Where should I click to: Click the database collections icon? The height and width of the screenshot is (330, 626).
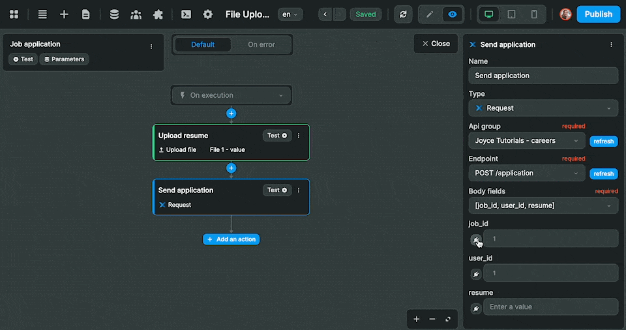[x=114, y=14]
